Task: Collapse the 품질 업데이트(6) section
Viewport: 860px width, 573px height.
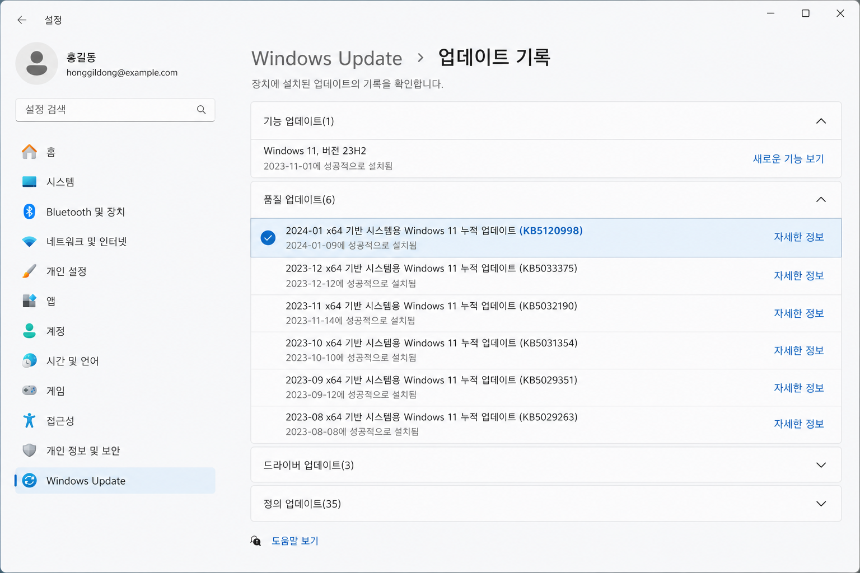Action: click(821, 200)
